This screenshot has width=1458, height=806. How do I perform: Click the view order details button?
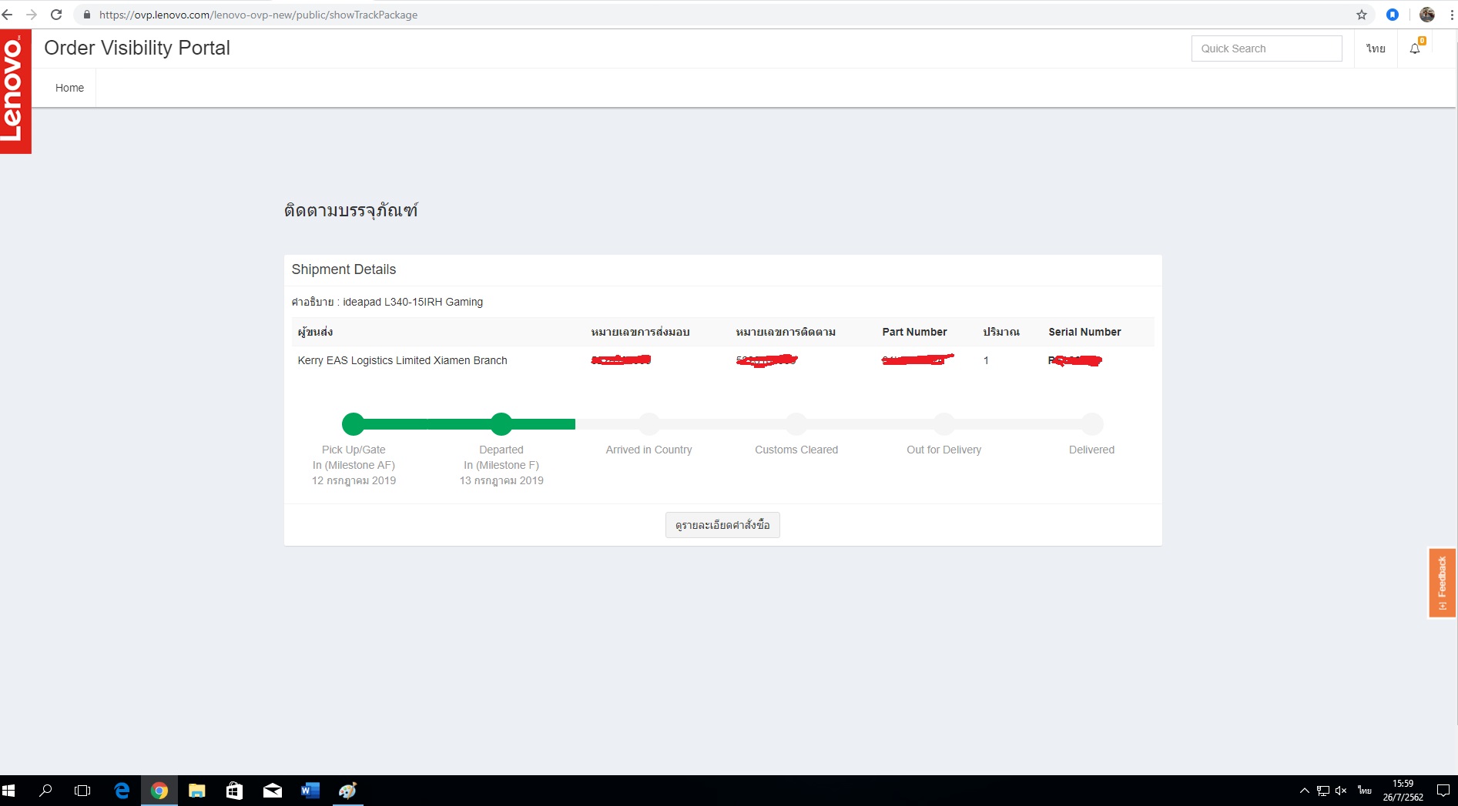(x=722, y=525)
